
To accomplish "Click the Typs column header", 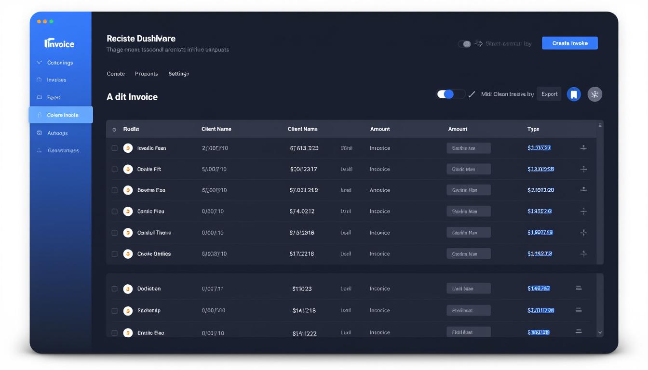I will [x=533, y=129].
